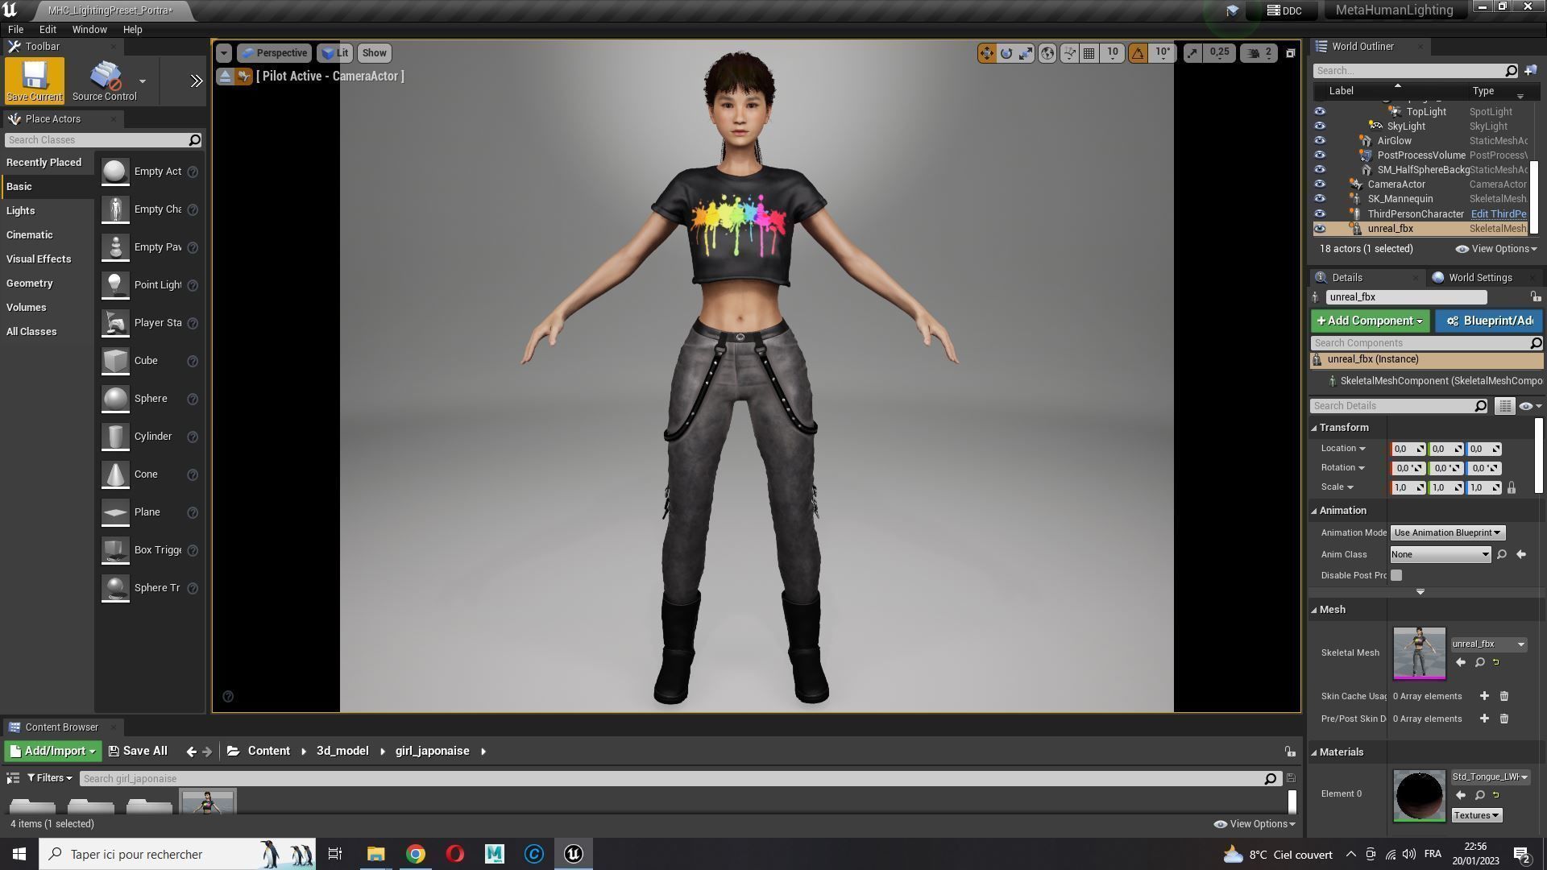Screen dimensions: 1547x870
Task: Check the Disable Post Process checkbox
Action: (1396, 575)
